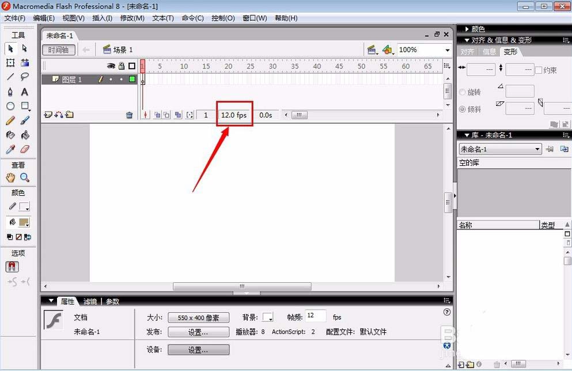Collapse the 对齐 & 信息 & 变形 panel

[x=467, y=40]
